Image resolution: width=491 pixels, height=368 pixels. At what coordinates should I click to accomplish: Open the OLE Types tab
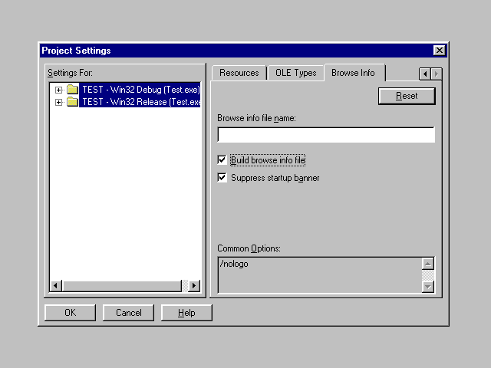pos(295,73)
